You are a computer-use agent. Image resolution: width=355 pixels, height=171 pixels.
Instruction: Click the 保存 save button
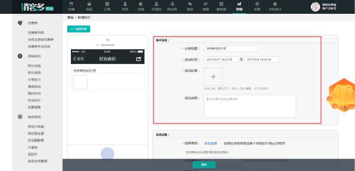tap(204, 165)
